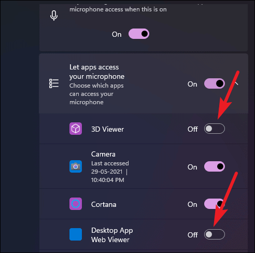Click the Desktop App Web Viewer icon

click(x=76, y=234)
